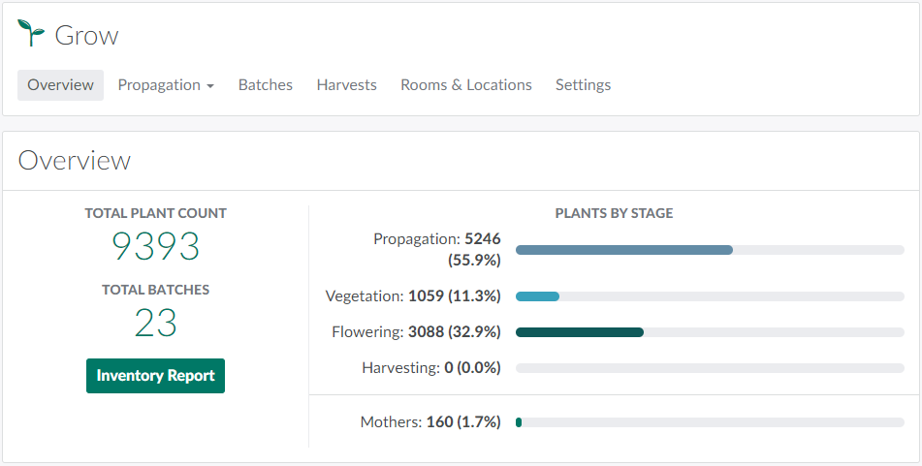
Task: Select the total plant count 9393
Action: coord(155,248)
